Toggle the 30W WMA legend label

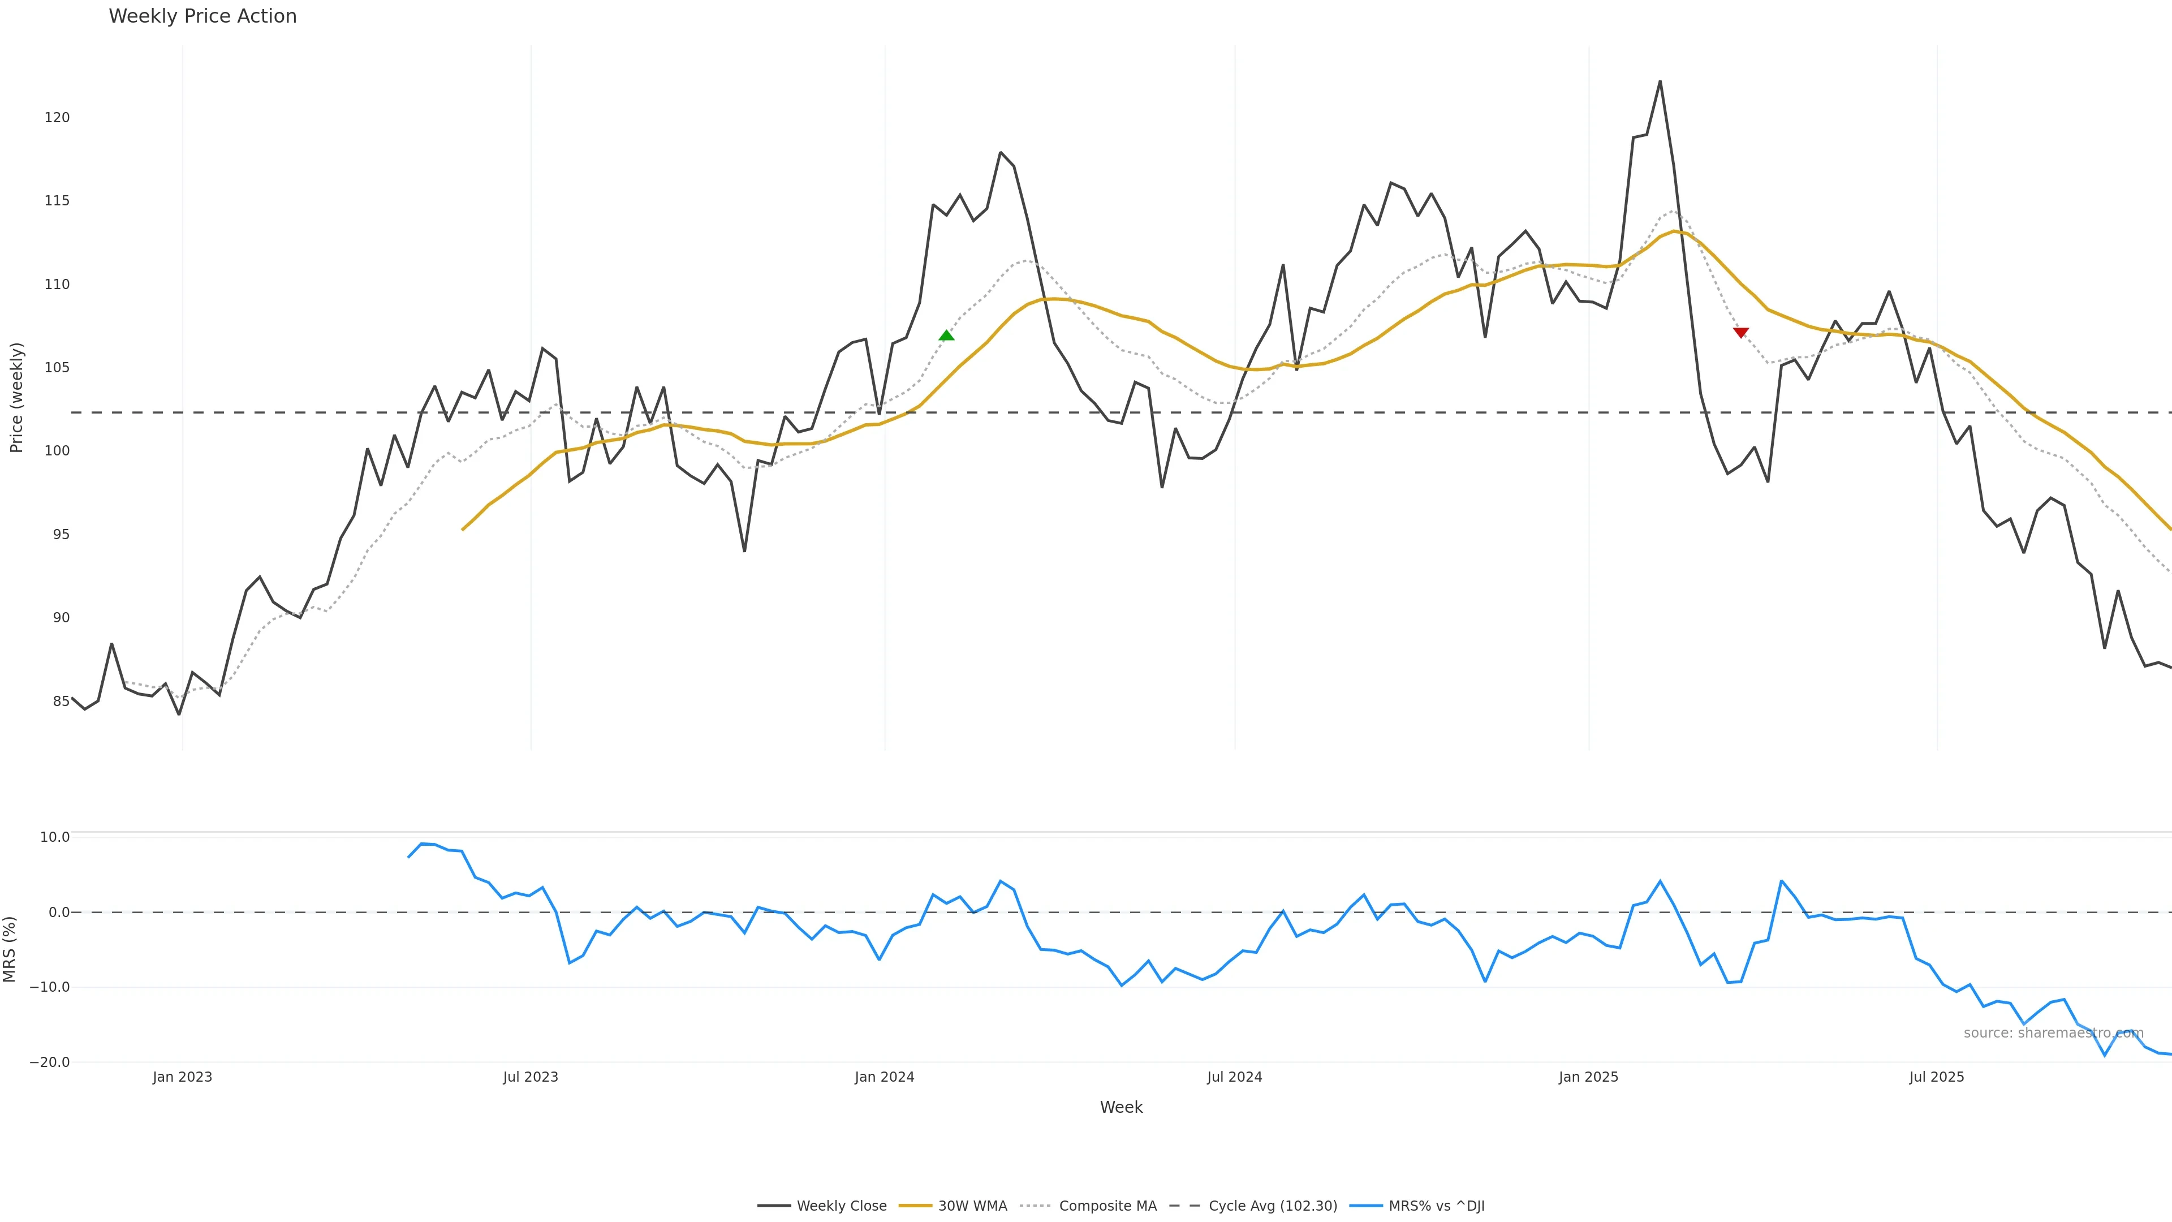pos(972,1206)
